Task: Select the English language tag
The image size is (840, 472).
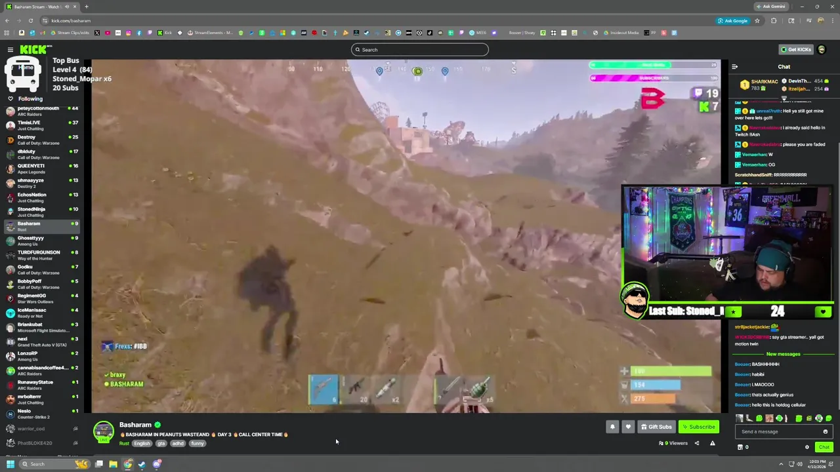Action: (x=142, y=444)
